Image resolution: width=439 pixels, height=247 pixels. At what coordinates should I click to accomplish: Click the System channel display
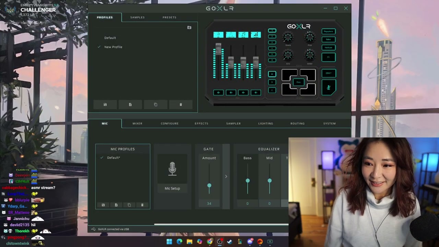tap(256, 35)
